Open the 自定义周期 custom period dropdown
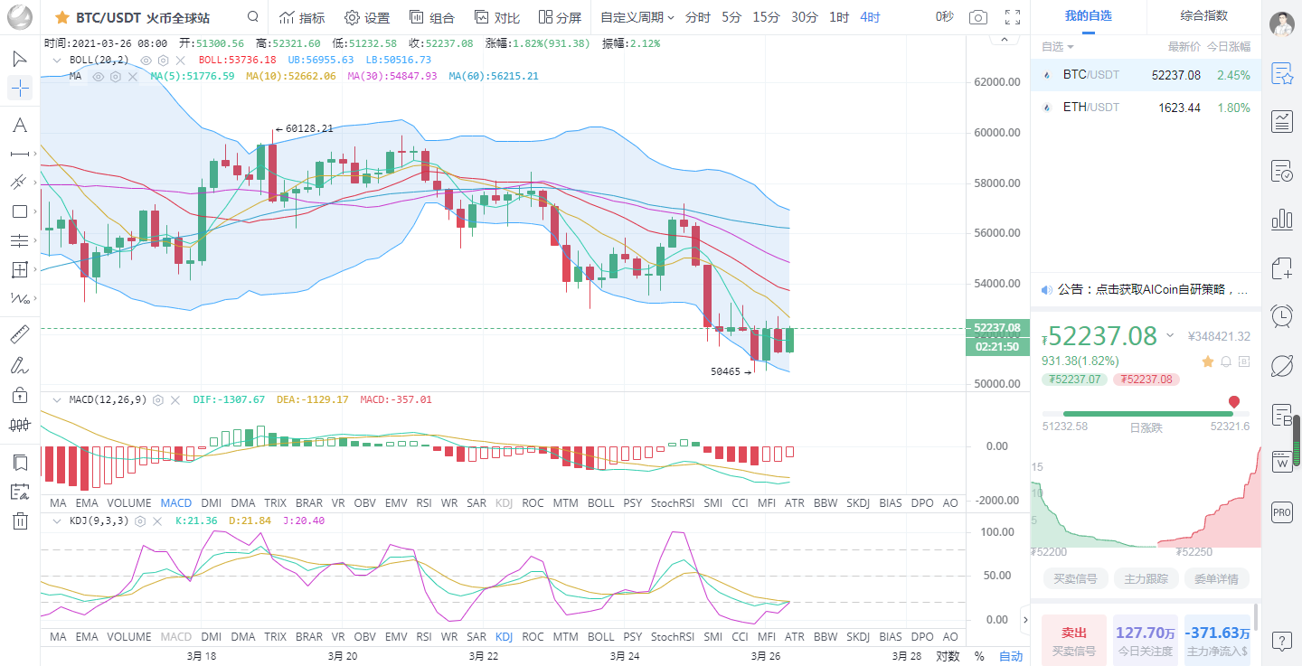The height and width of the screenshot is (666, 1302). 637,17
